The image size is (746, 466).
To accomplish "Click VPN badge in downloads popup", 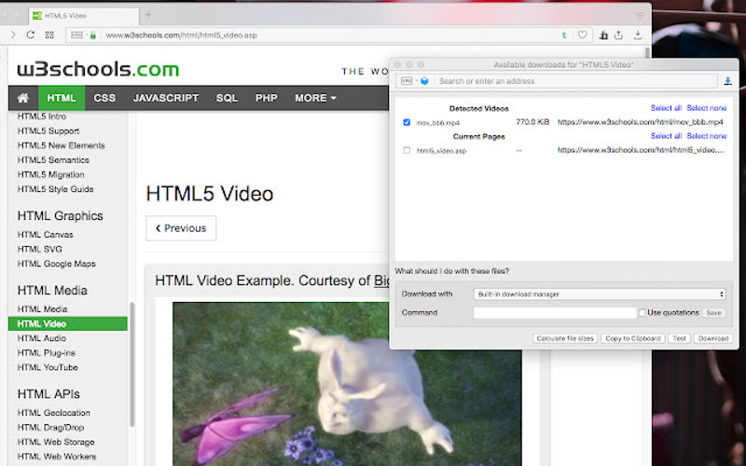I will pos(407,81).
